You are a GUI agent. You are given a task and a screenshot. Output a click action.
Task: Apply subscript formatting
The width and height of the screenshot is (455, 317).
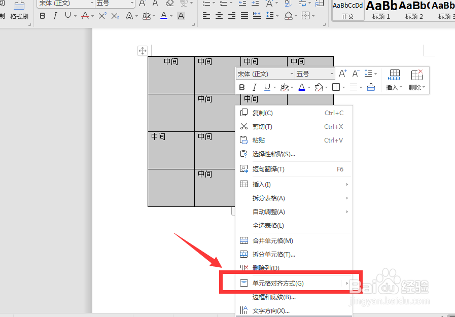[115, 16]
